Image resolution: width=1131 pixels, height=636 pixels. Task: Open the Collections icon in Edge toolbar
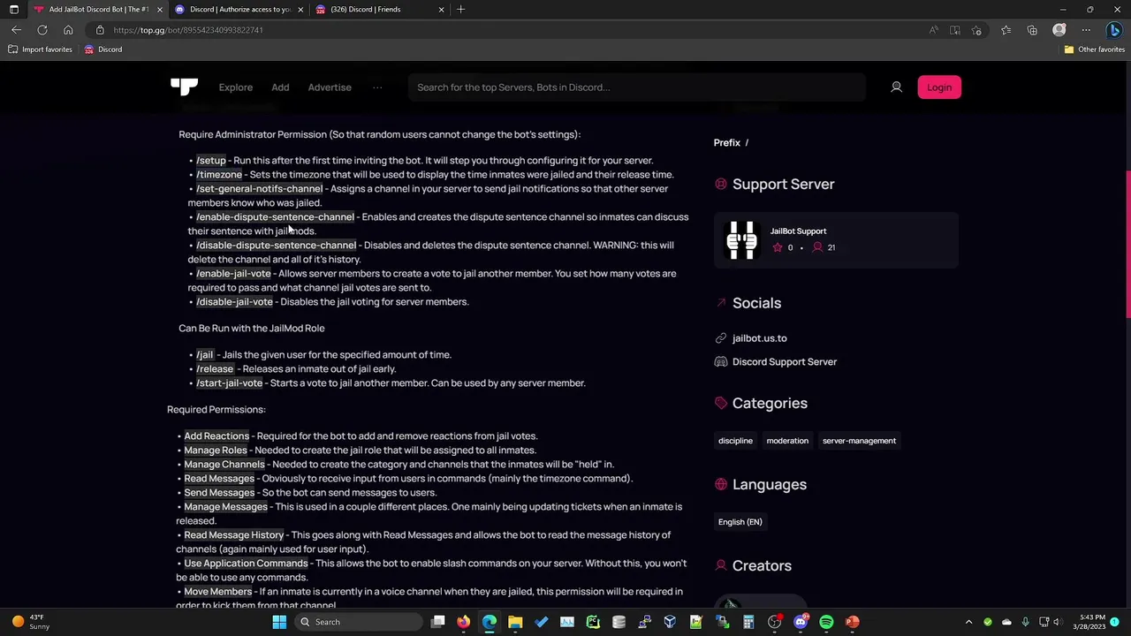(1032, 30)
